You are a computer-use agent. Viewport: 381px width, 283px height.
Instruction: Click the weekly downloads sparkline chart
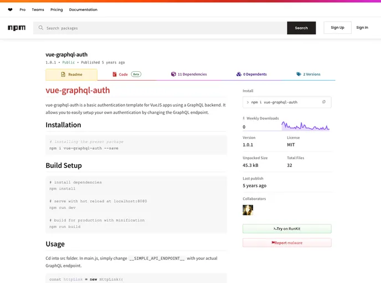306,126
